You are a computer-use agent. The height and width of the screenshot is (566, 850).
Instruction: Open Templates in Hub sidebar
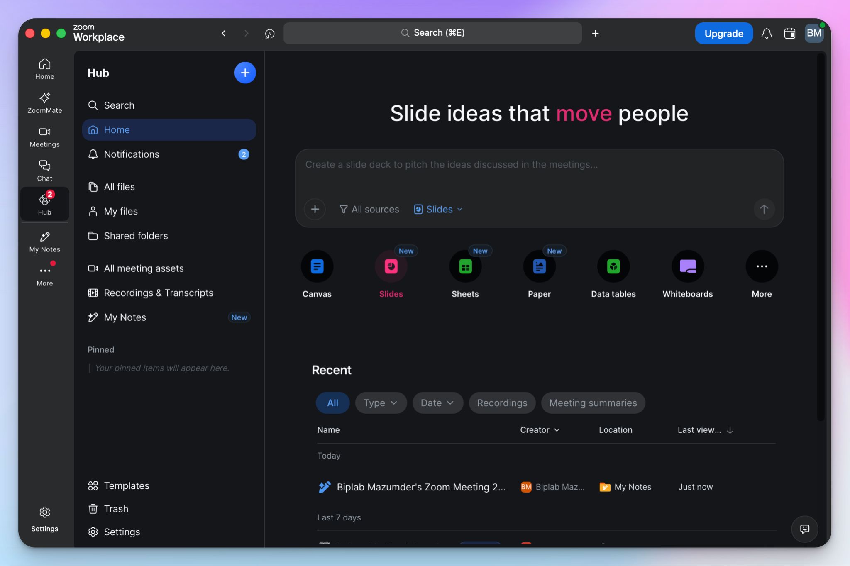(169, 485)
